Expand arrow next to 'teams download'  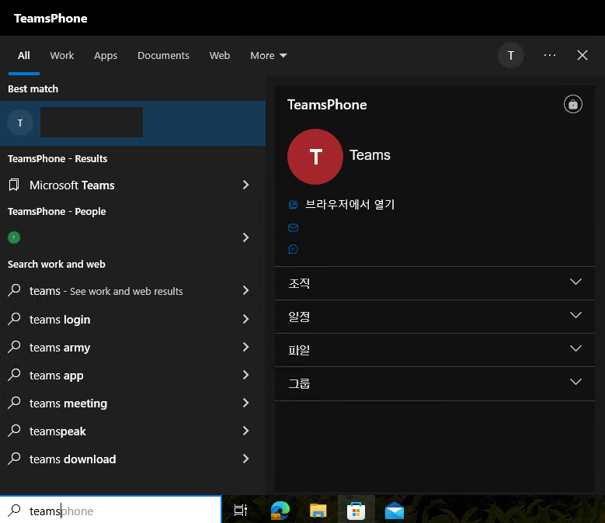pyautogui.click(x=245, y=459)
